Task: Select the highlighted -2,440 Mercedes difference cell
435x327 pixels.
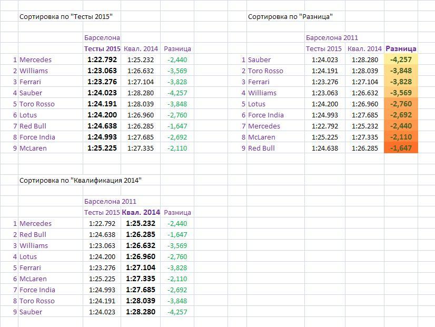Action: click(401, 126)
